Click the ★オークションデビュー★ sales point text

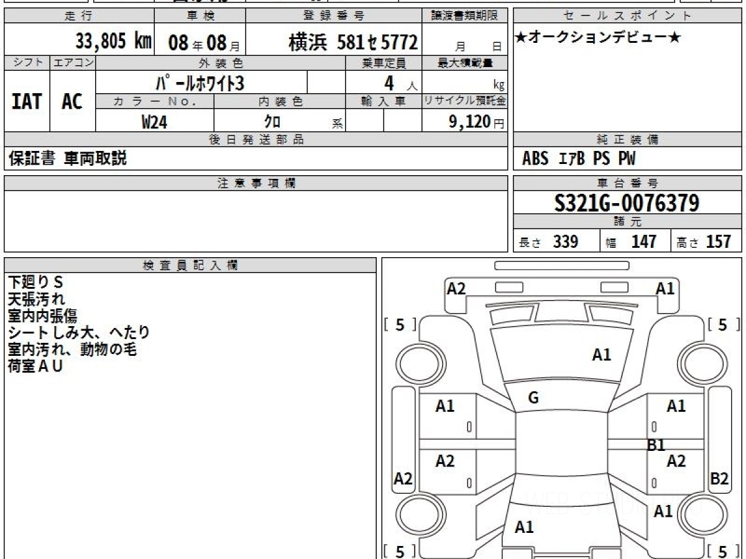point(598,38)
